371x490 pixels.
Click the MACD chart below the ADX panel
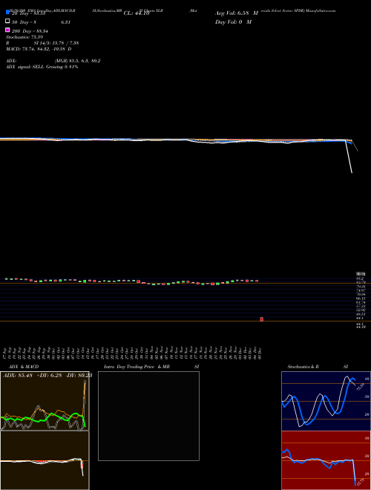[45, 460]
